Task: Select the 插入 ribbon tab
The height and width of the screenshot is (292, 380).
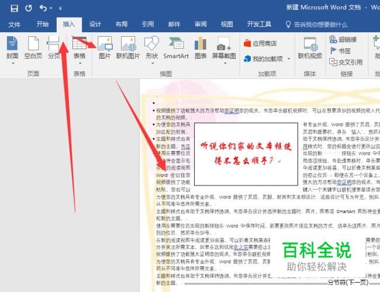Action: click(x=69, y=24)
